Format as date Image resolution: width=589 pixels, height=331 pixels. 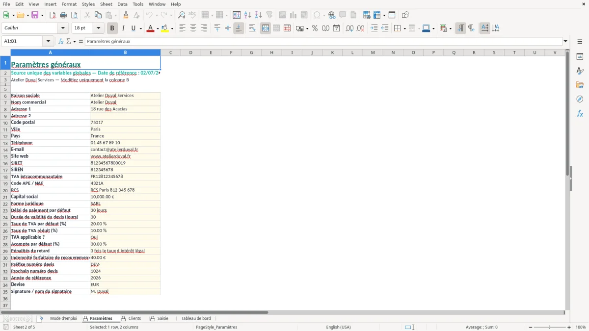[x=336, y=28]
